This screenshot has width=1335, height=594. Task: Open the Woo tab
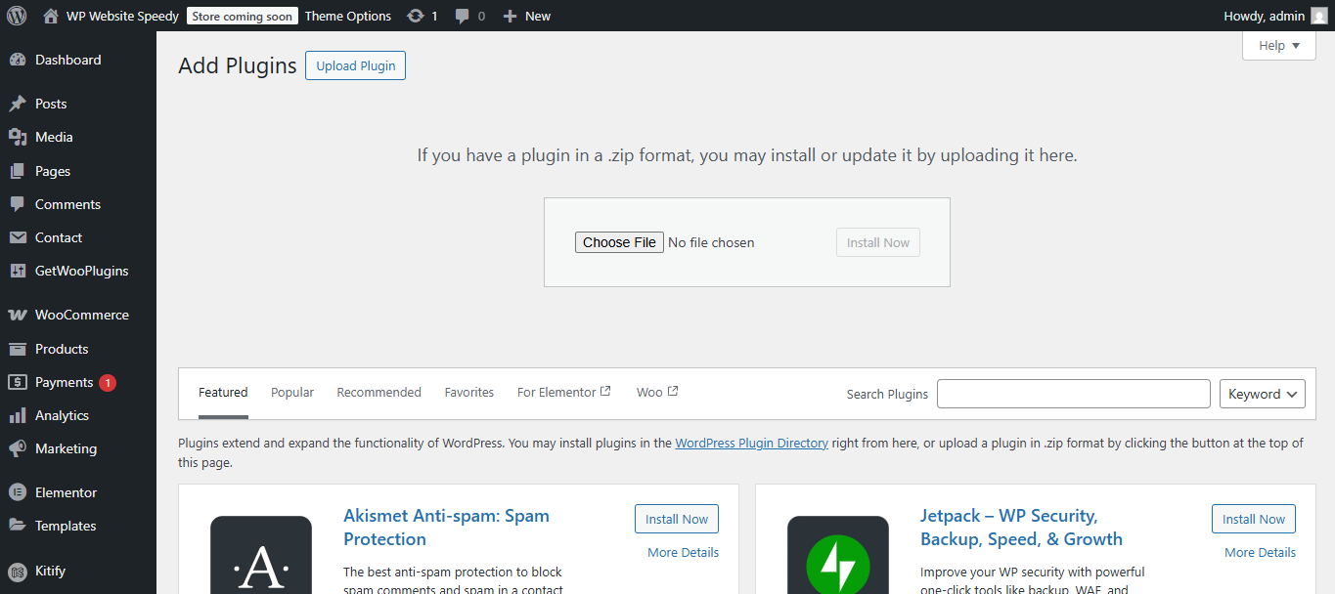[x=657, y=392]
